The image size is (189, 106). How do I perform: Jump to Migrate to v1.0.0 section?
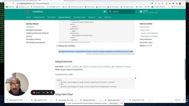coord(146,46)
